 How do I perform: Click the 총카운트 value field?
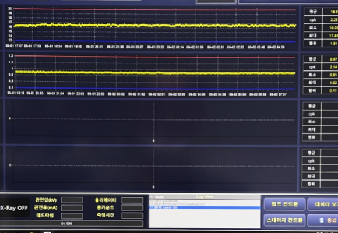132,208
